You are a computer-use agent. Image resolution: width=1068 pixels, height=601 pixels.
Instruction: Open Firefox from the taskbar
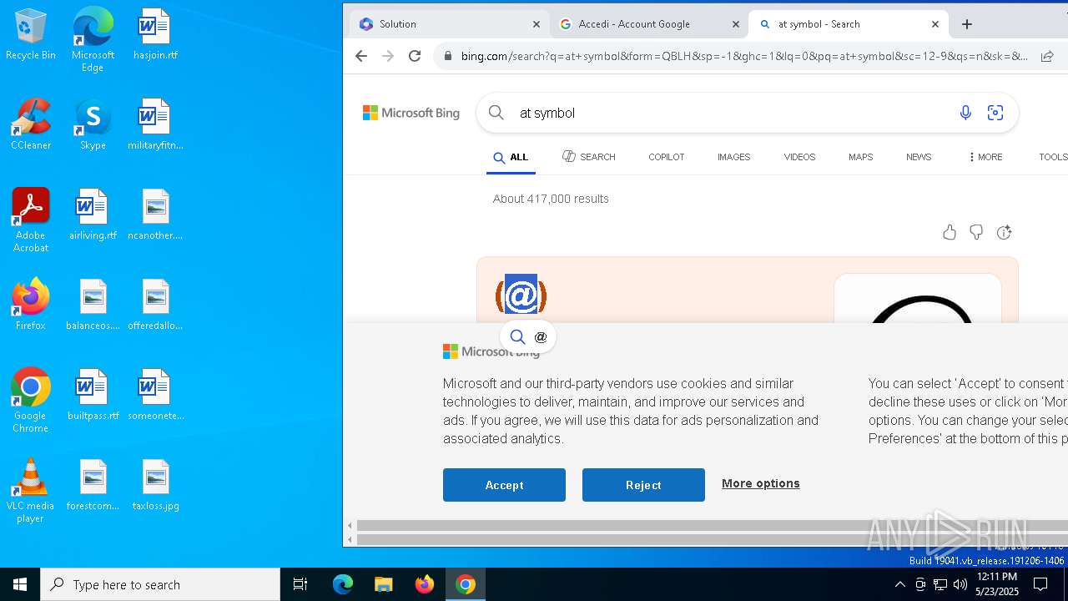tap(425, 584)
